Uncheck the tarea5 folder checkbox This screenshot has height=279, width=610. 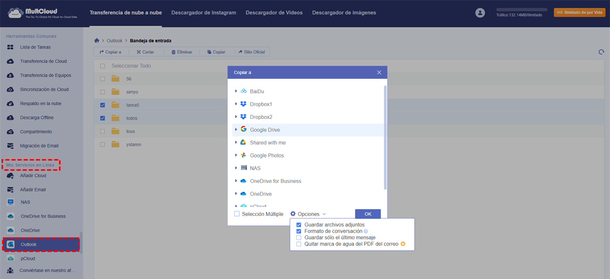[103, 105]
